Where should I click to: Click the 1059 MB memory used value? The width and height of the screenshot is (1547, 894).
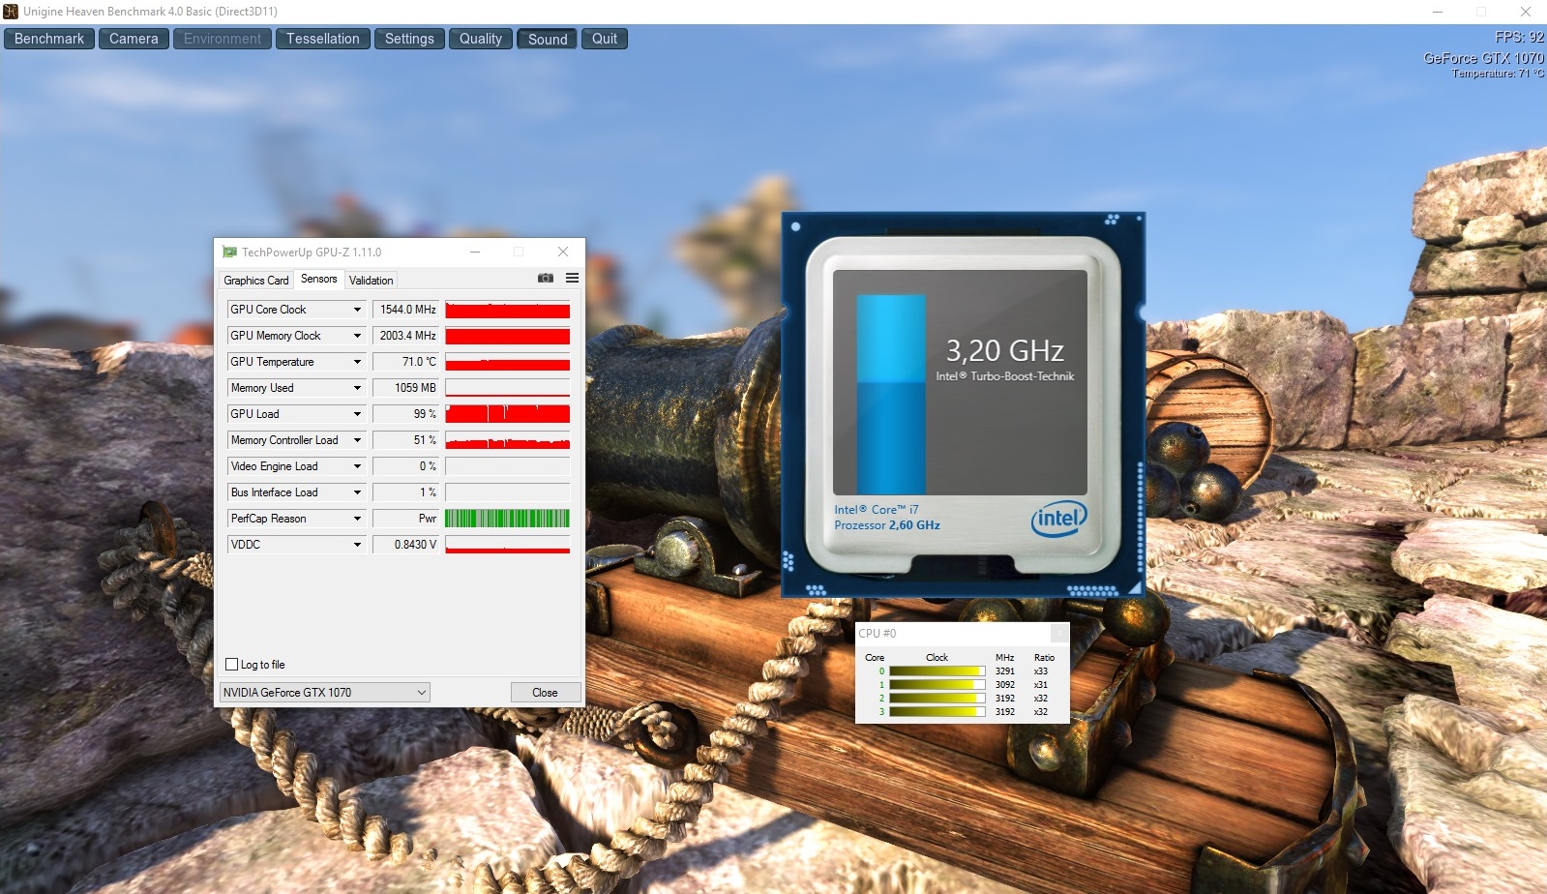click(406, 388)
